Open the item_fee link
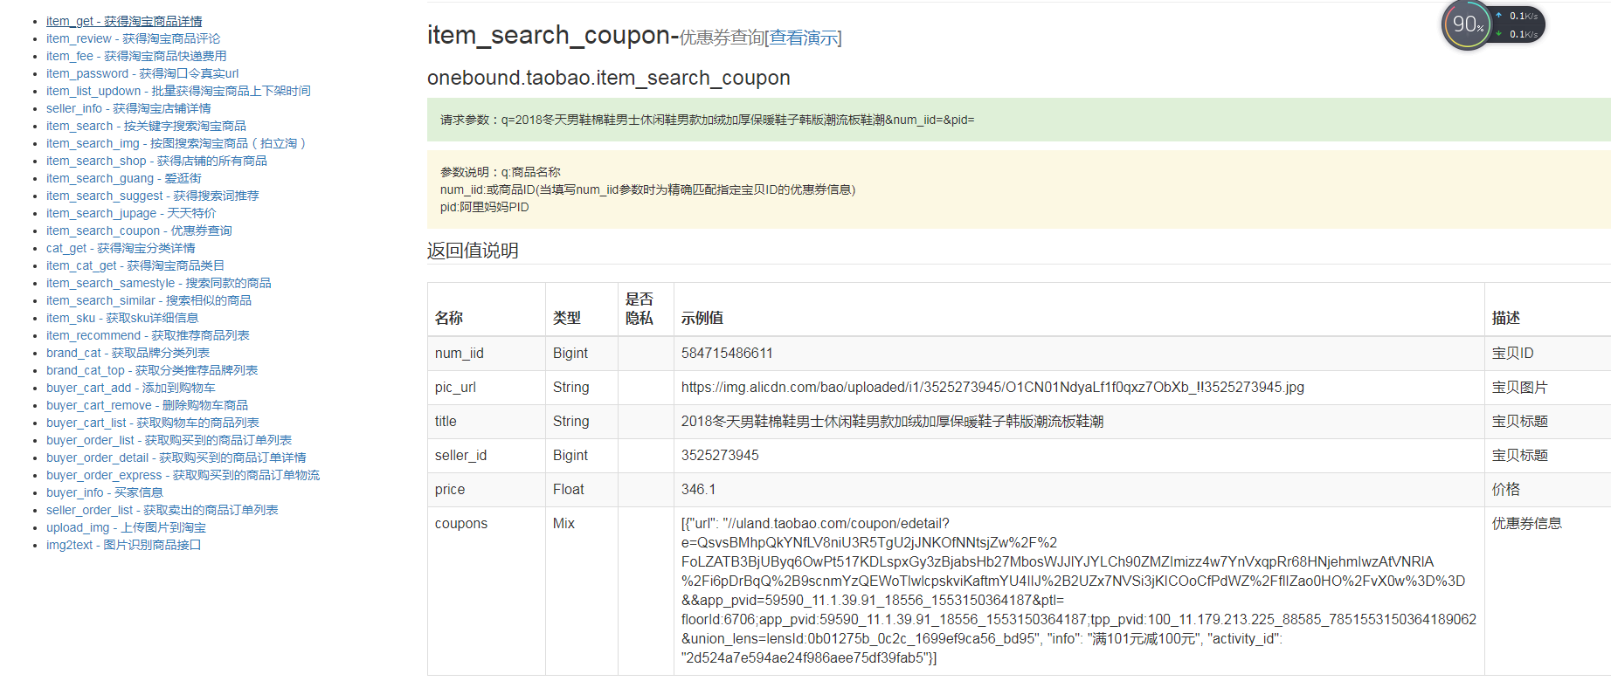Screen dimensions: 1611x688 (x=136, y=56)
